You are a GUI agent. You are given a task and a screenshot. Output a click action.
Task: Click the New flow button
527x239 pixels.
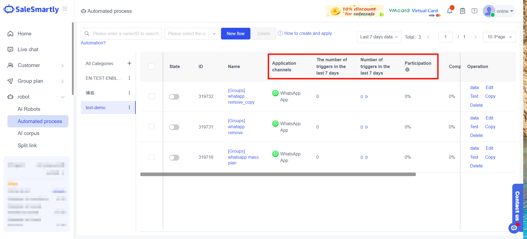tap(235, 34)
